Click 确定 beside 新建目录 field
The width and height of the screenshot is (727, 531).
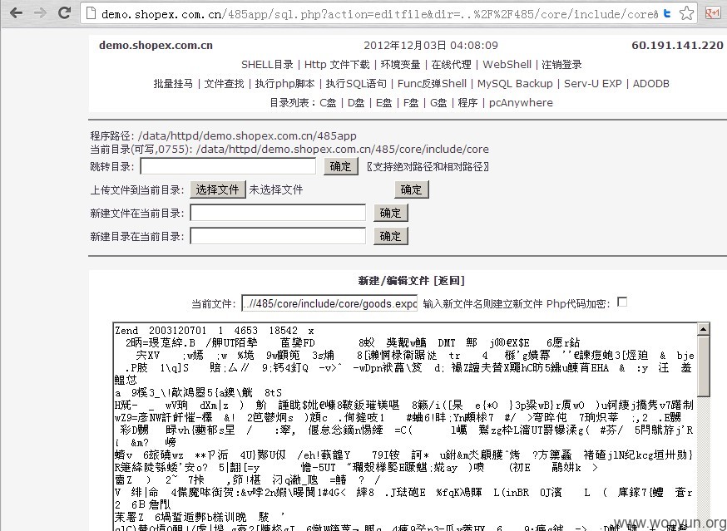pos(391,236)
